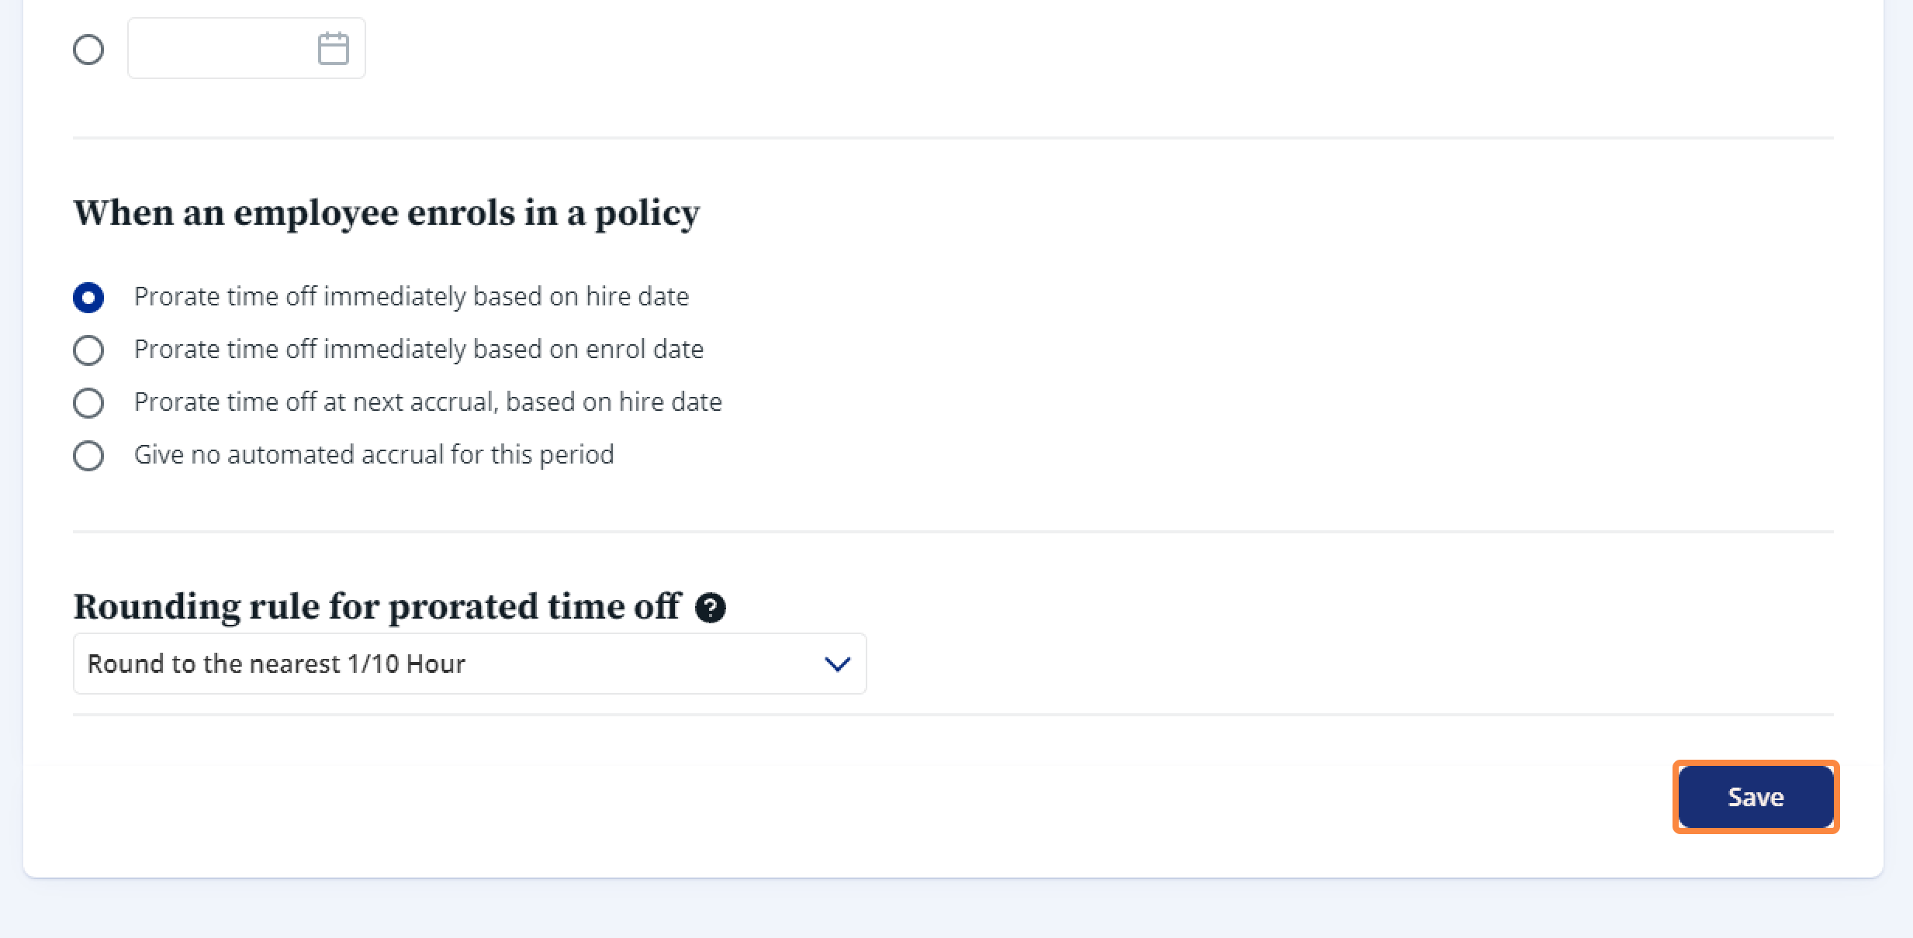This screenshot has width=1913, height=938.
Task: Open the rounding rule dropdown box
Action: click(x=469, y=664)
